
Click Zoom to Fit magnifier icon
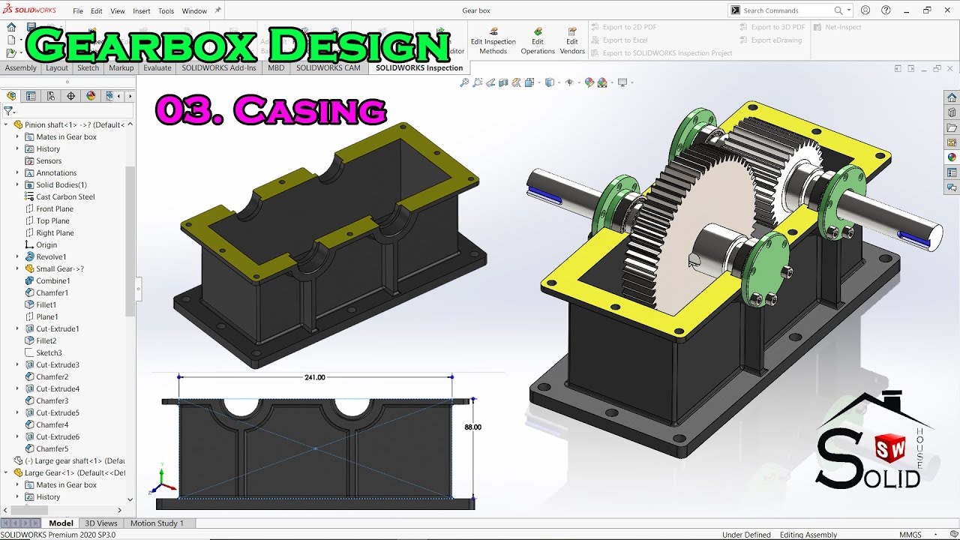tap(464, 82)
